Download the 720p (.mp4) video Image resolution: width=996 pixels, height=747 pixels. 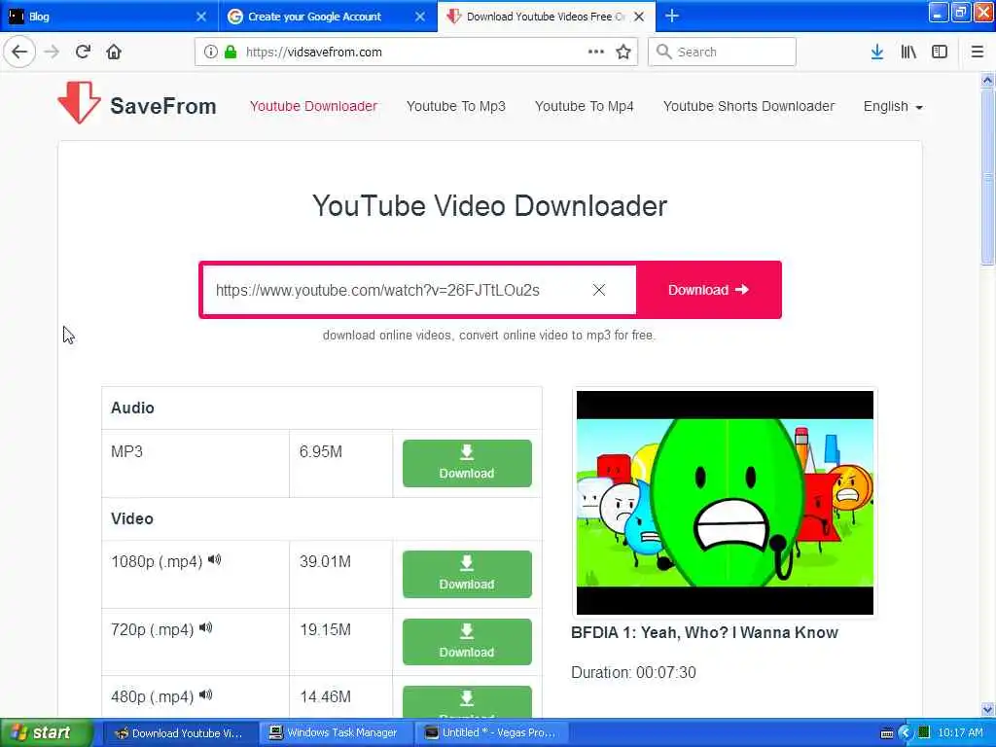coord(467,642)
